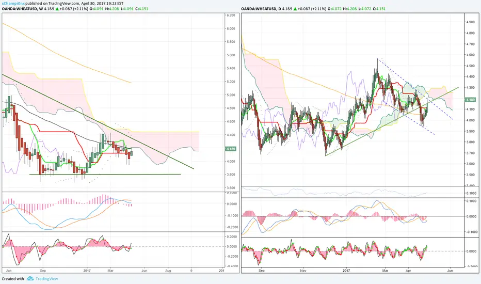The height and width of the screenshot is (284, 481).
Task: Select the OANDA:WHEATUSD, D symbol title
Action: coord(261,9)
